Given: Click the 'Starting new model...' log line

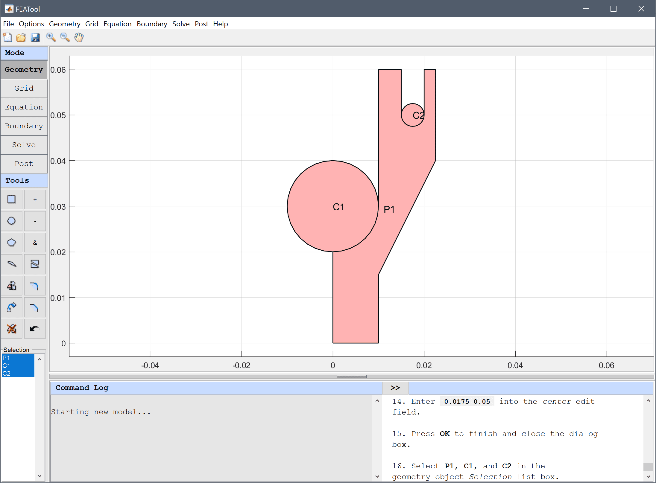Looking at the screenshot, I should 101,412.
